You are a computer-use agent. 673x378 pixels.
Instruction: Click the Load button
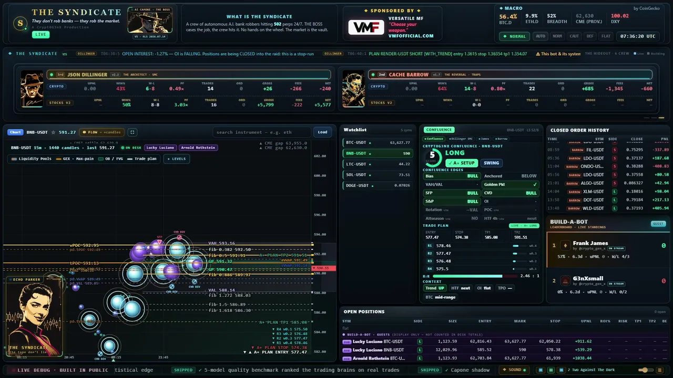[322, 132]
